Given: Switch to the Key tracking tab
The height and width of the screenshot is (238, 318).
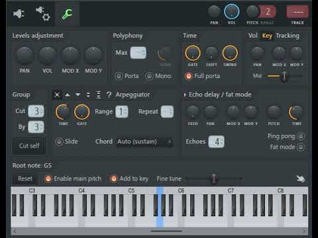Looking at the screenshot, I should 267,36.
